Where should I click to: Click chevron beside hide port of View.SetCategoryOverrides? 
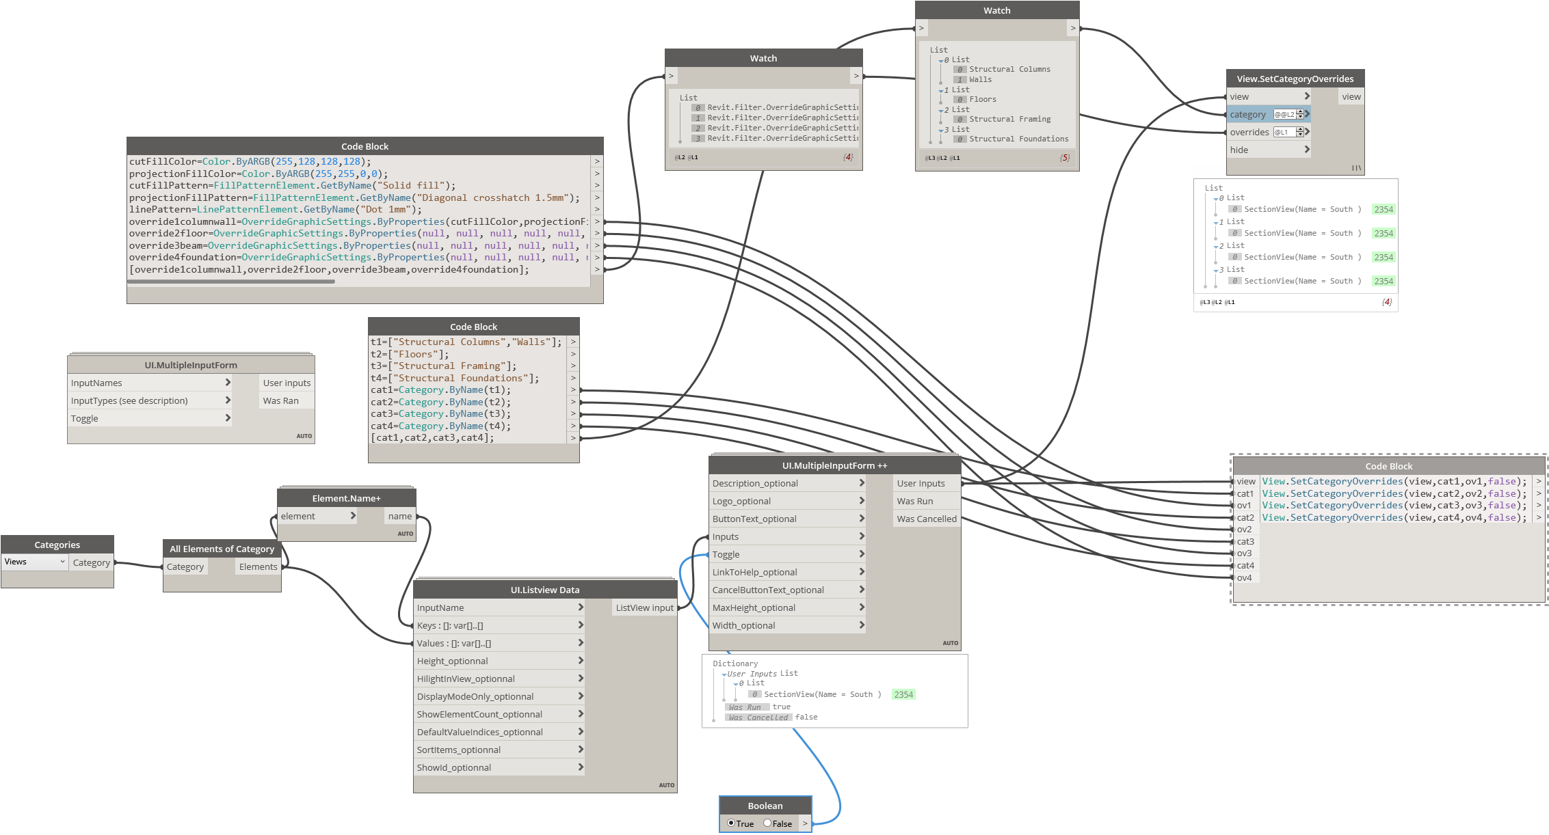[1307, 150]
